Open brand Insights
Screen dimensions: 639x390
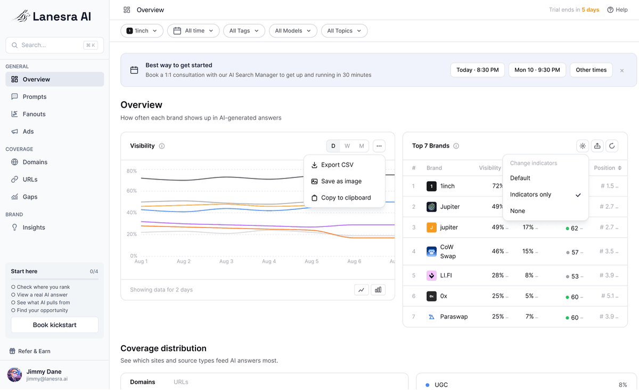[x=54, y=228]
